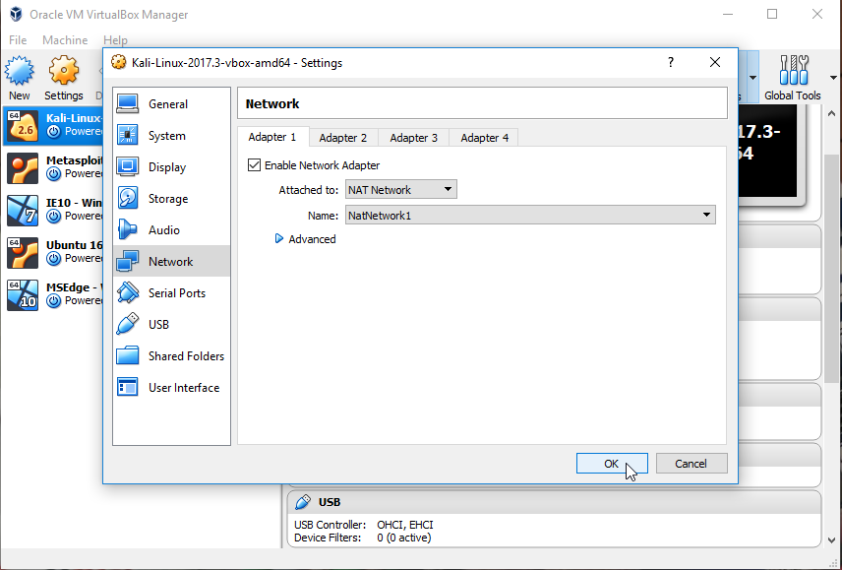Go to Storage settings

click(171, 199)
